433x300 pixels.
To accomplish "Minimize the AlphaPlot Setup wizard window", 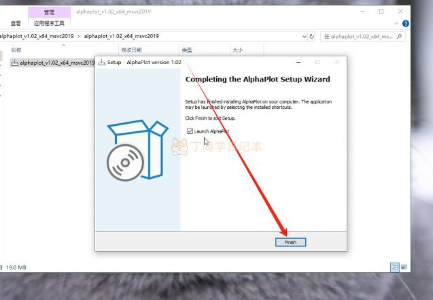I will pyautogui.click(x=298, y=62).
